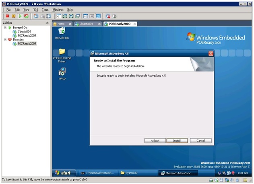
Task: Click the green Power On play icon
Action: pos(20,16)
